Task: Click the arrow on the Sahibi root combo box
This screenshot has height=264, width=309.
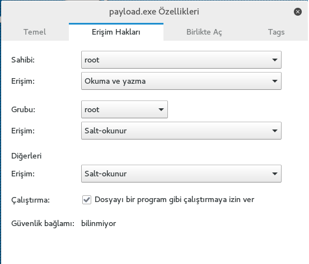Action: point(275,60)
